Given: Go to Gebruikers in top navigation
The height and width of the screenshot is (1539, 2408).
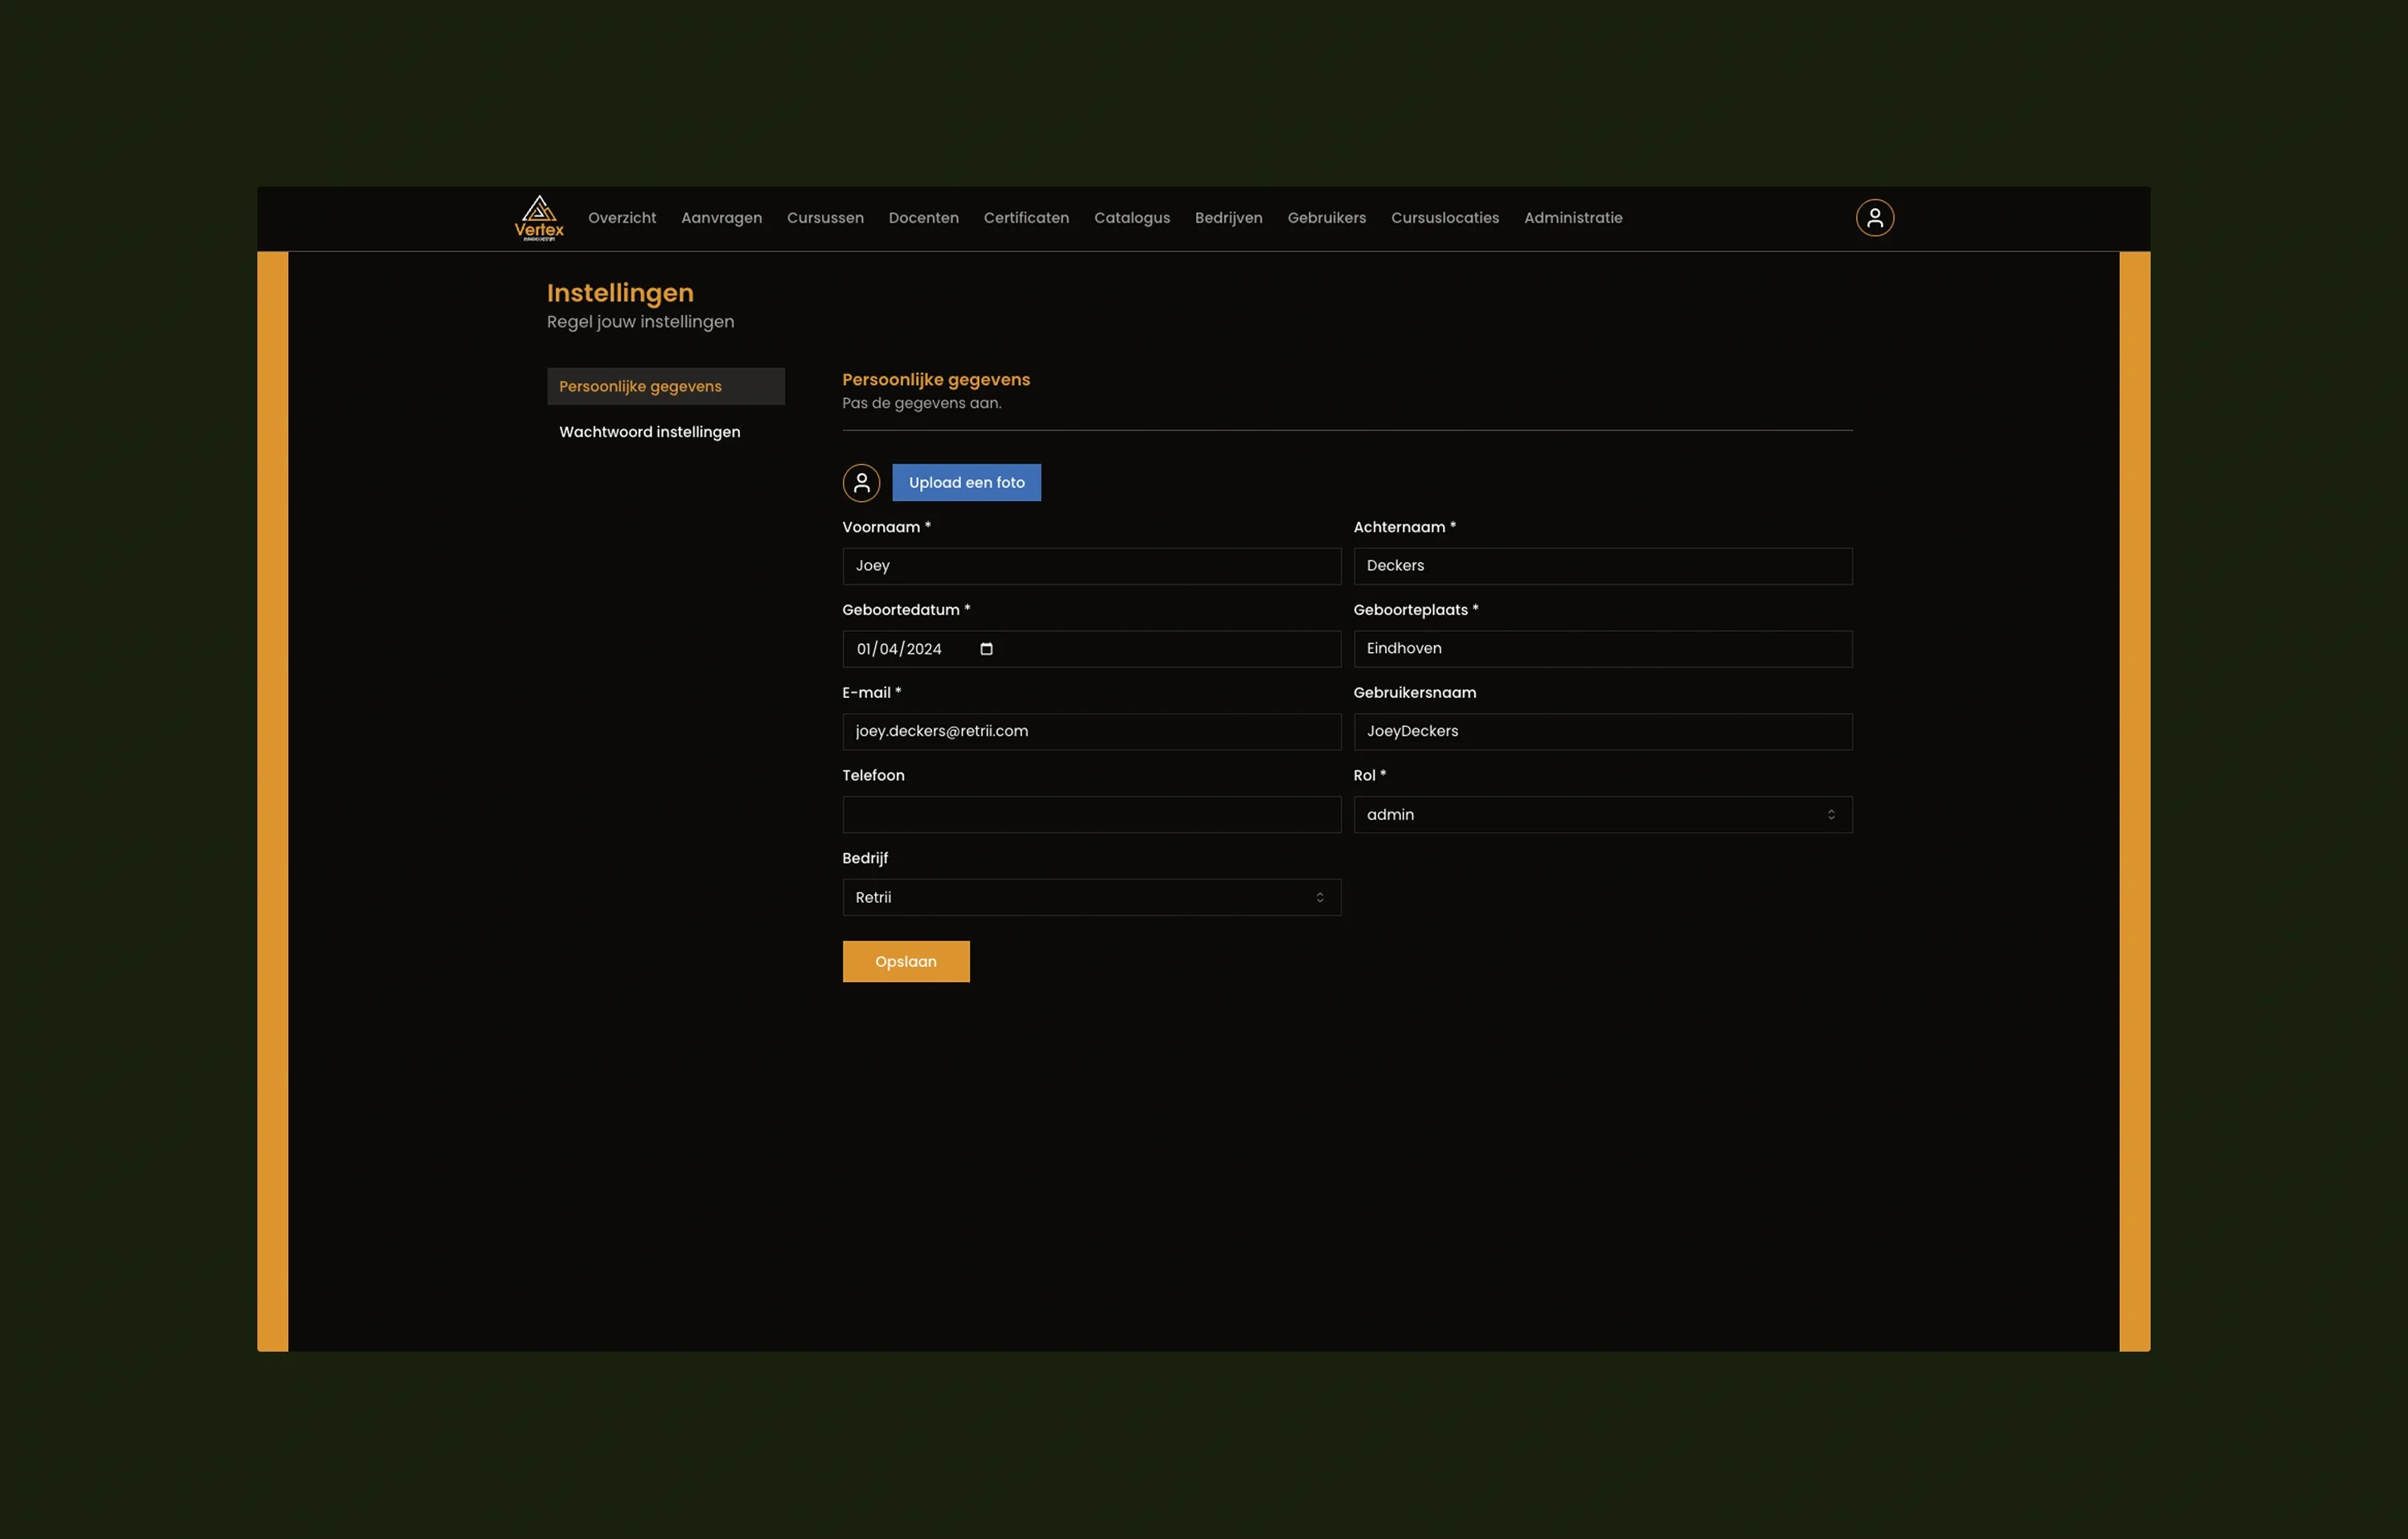Looking at the screenshot, I should [1326, 218].
